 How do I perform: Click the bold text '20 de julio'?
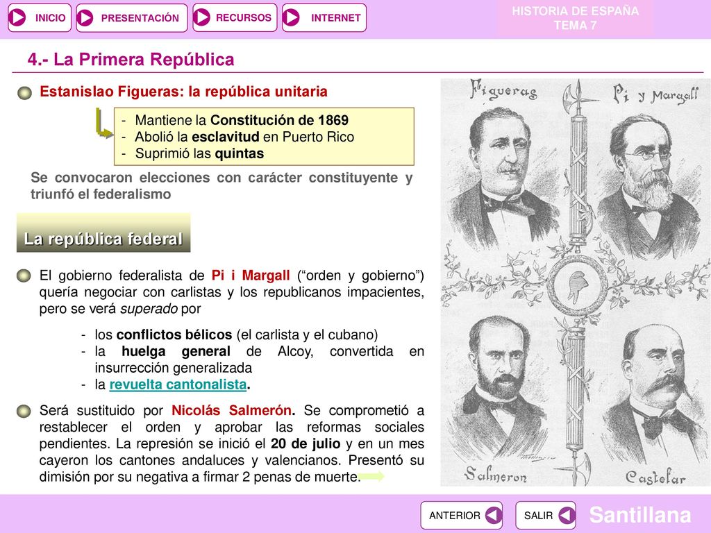pos(306,443)
